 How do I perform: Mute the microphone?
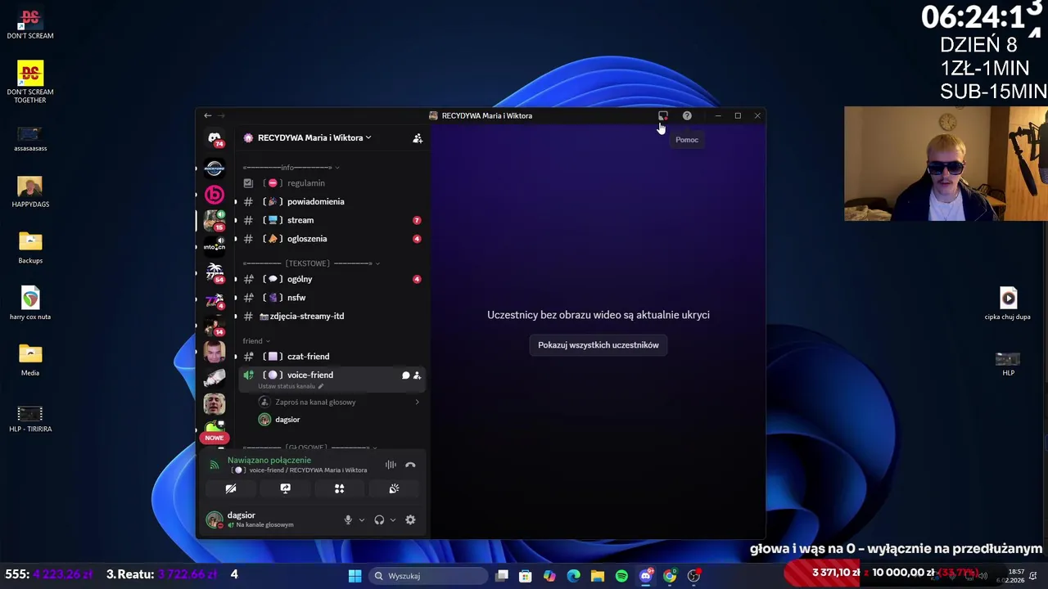pyautogui.click(x=348, y=520)
